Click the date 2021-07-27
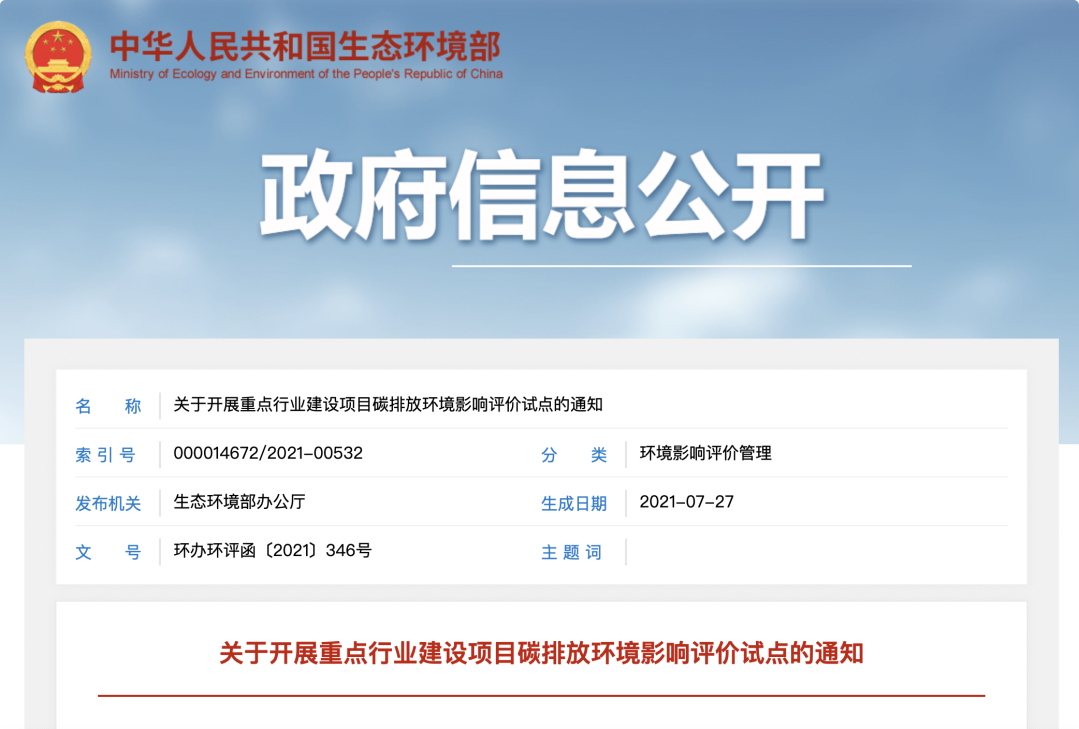1079x729 pixels. coord(686,502)
